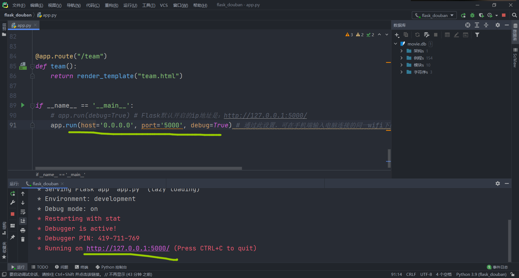The height and width of the screenshot is (278, 519).
Task: Click the Python 3.9 interpreter status widget
Action: point(481,274)
